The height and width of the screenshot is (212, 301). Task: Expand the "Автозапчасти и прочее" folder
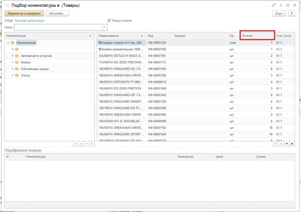tap(13, 56)
